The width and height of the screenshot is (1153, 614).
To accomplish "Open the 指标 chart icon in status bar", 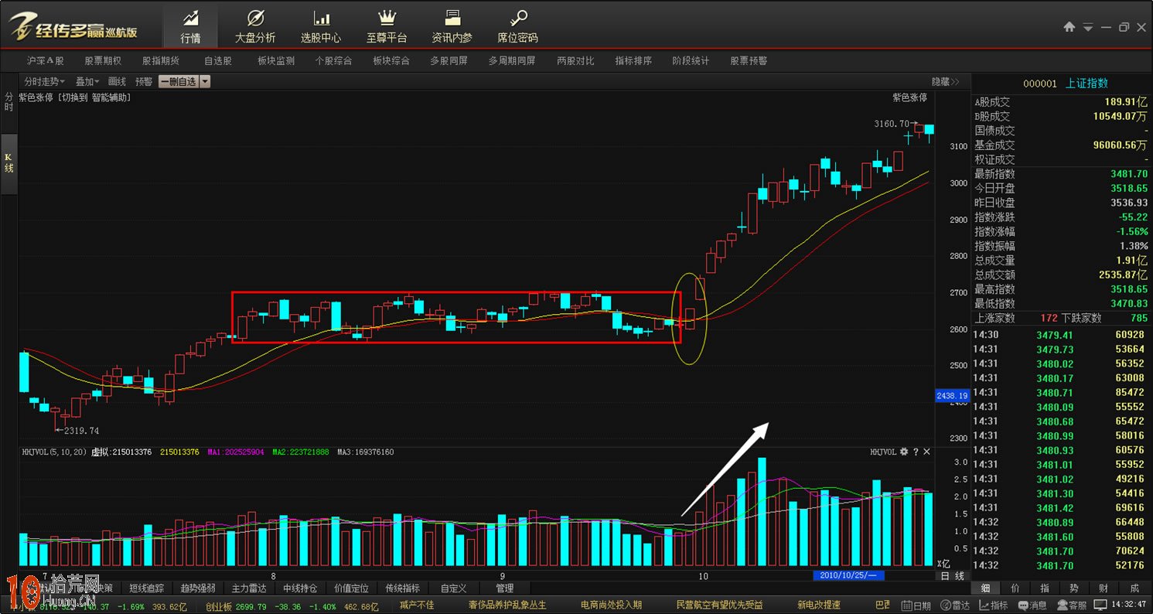I will click(994, 605).
